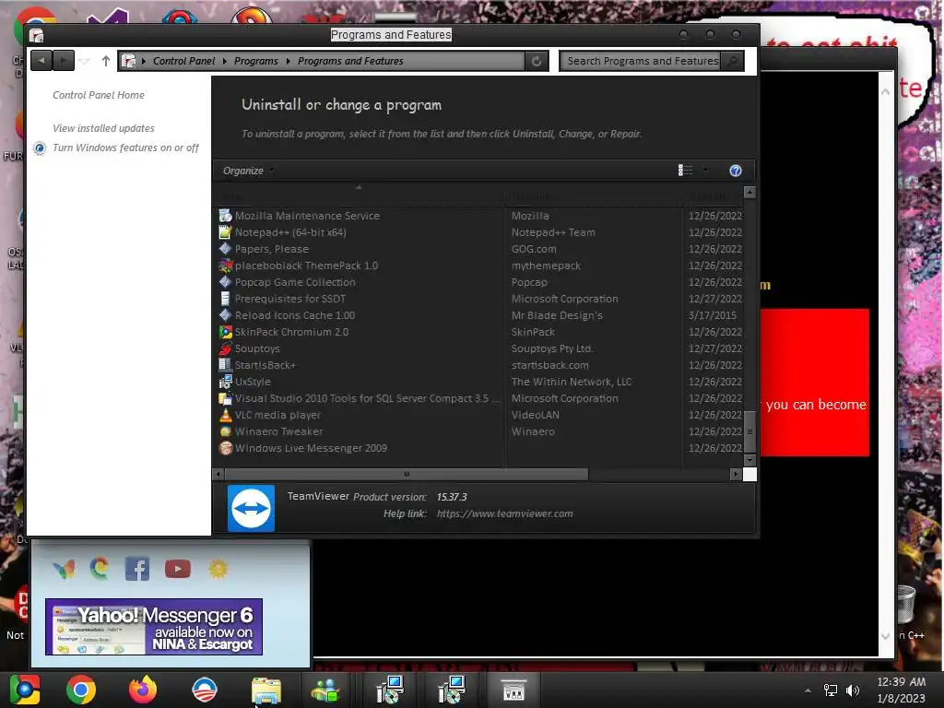944x708 pixels.
Task: Refresh the Programs and Features list
Action: pyautogui.click(x=537, y=61)
